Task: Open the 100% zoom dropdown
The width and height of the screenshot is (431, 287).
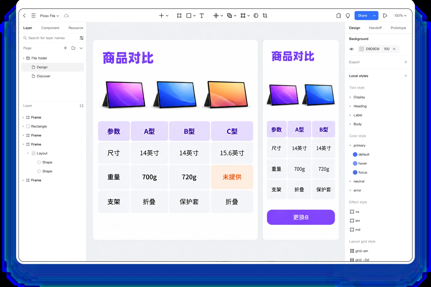Action: pyautogui.click(x=400, y=16)
